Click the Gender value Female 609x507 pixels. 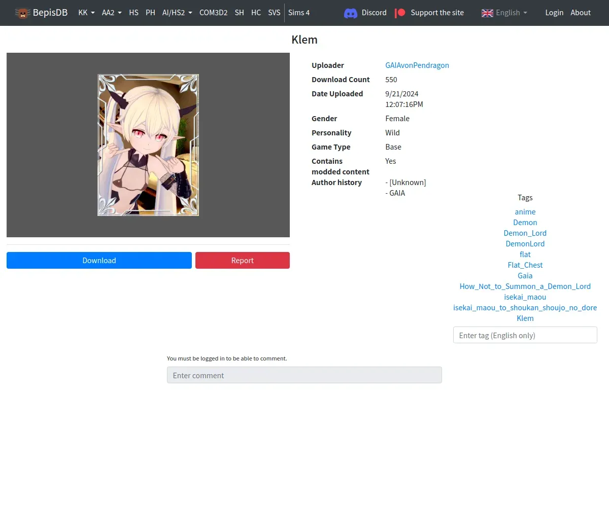tap(397, 119)
